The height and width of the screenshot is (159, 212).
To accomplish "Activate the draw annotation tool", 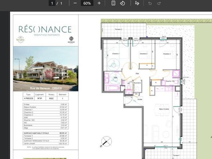I will pyautogui.click(x=137, y=3).
